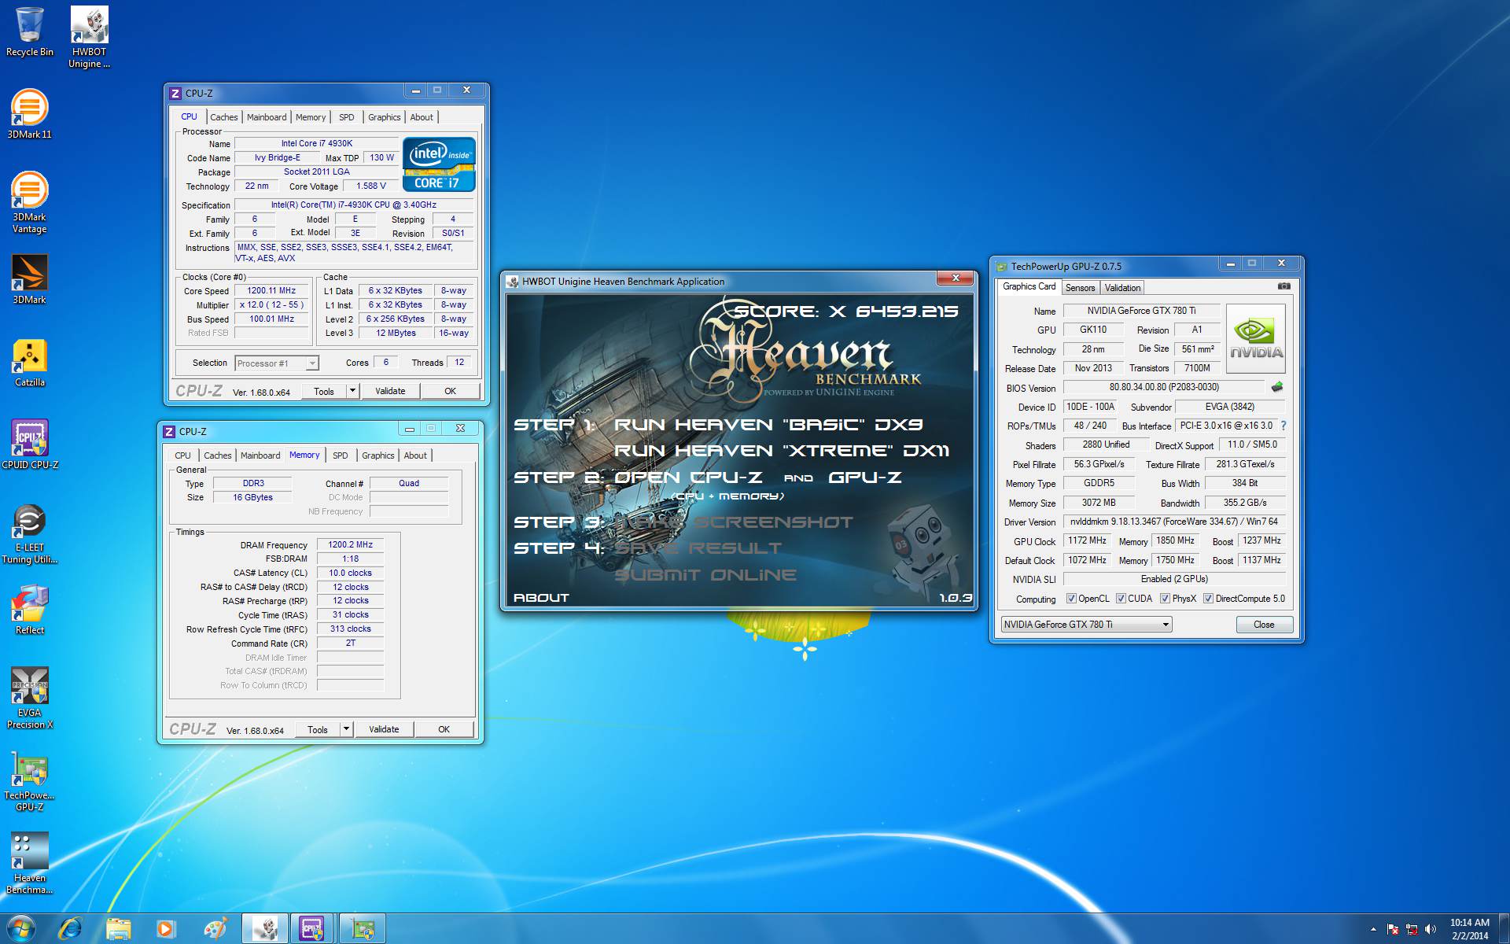Open Tools dropdown arrow in Memory CPU-Z window

[x=346, y=729]
